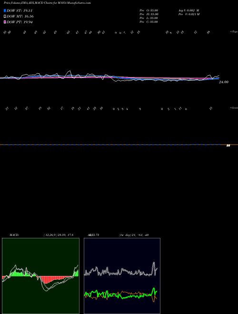Select the 'DOW PT: 19.94' legend text
This screenshot has width=238, height=314.
coord(20,22)
